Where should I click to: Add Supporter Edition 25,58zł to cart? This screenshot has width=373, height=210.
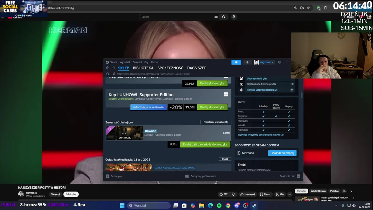[x=212, y=107]
